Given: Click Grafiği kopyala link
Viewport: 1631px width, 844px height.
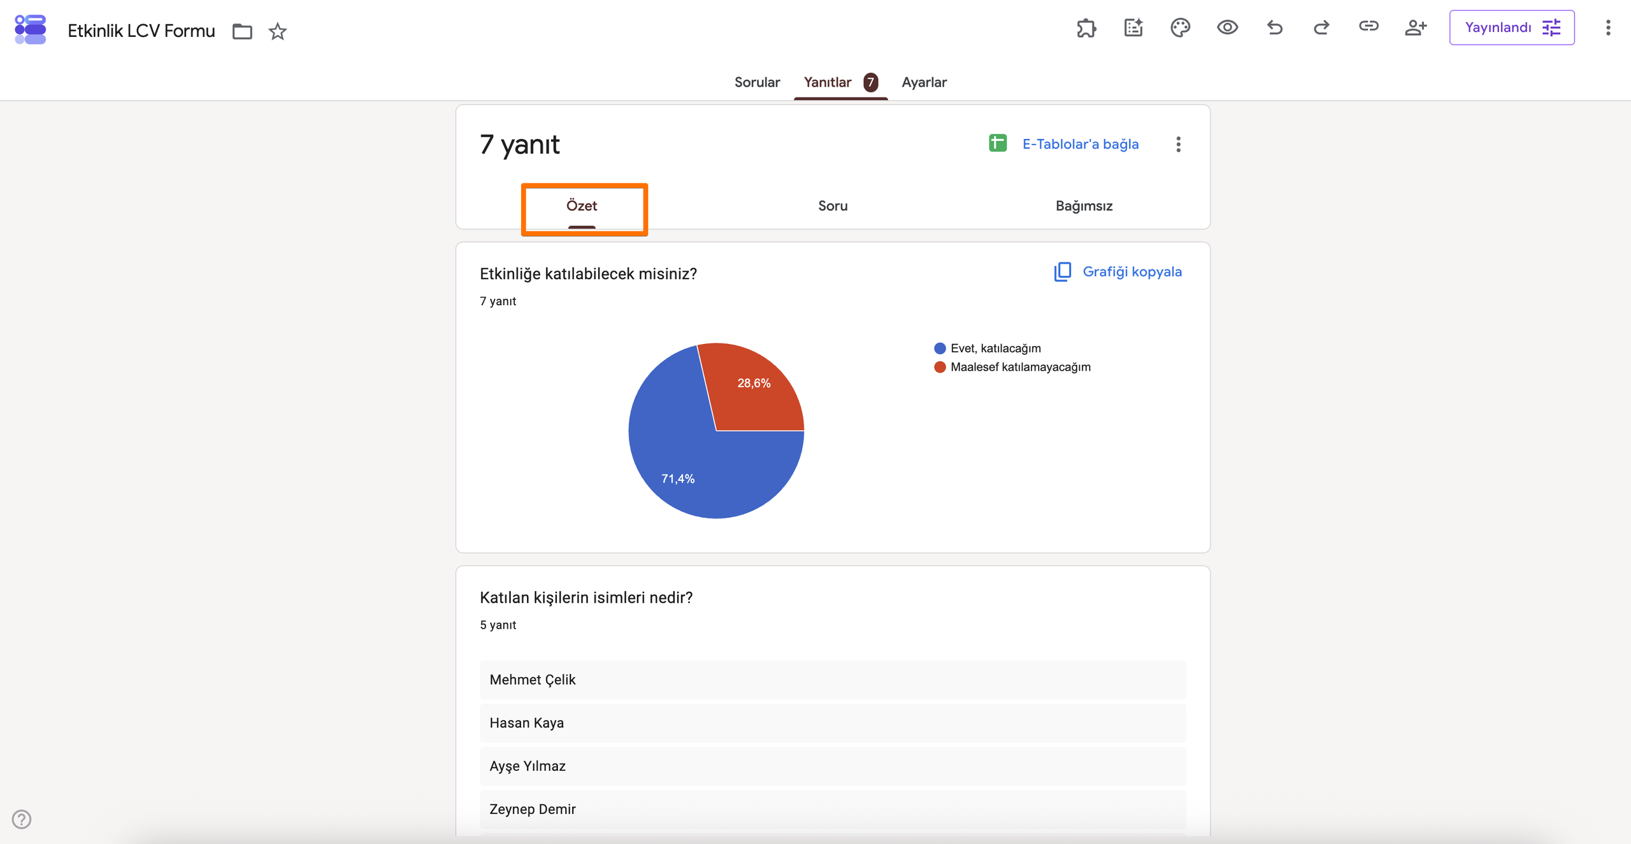Looking at the screenshot, I should click(x=1132, y=271).
